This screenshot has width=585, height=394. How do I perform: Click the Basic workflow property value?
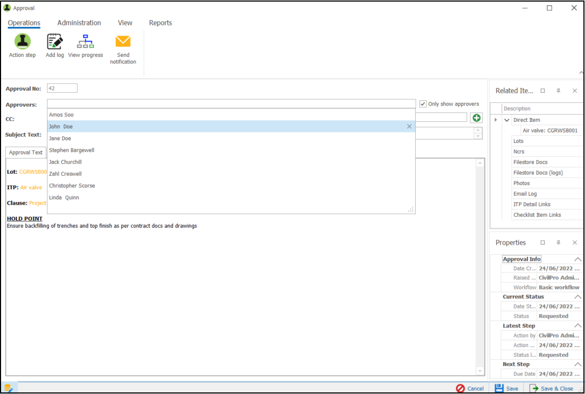pyautogui.click(x=559, y=287)
